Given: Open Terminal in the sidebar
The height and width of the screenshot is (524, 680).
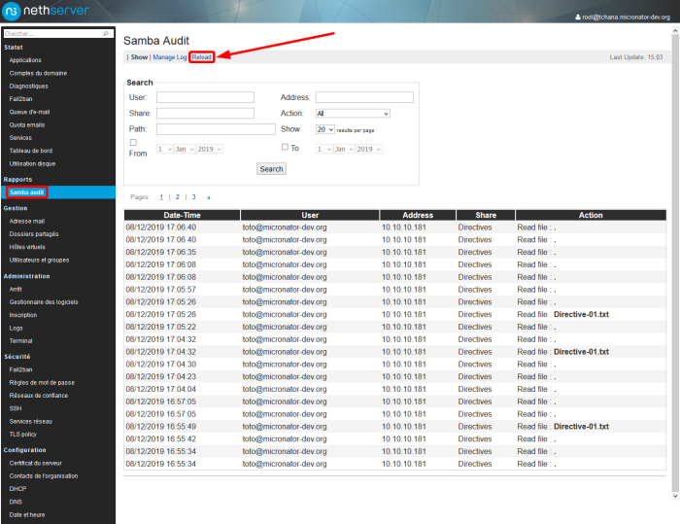Looking at the screenshot, I should (20, 341).
